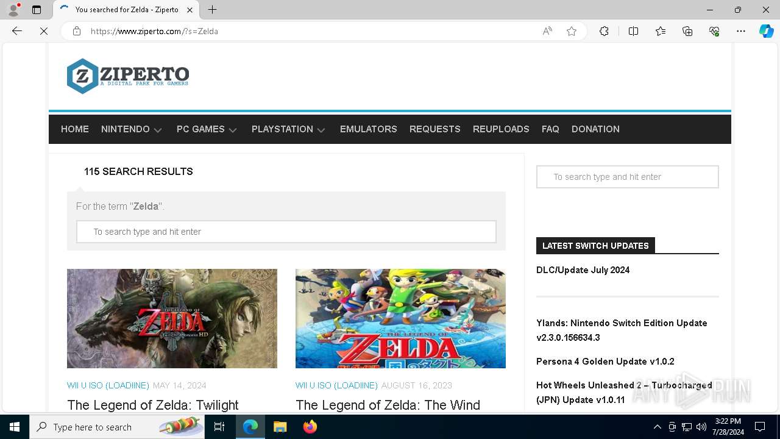Open Persona 4 Golden Update v1.0.2 link
The width and height of the screenshot is (780, 439).
605,362
